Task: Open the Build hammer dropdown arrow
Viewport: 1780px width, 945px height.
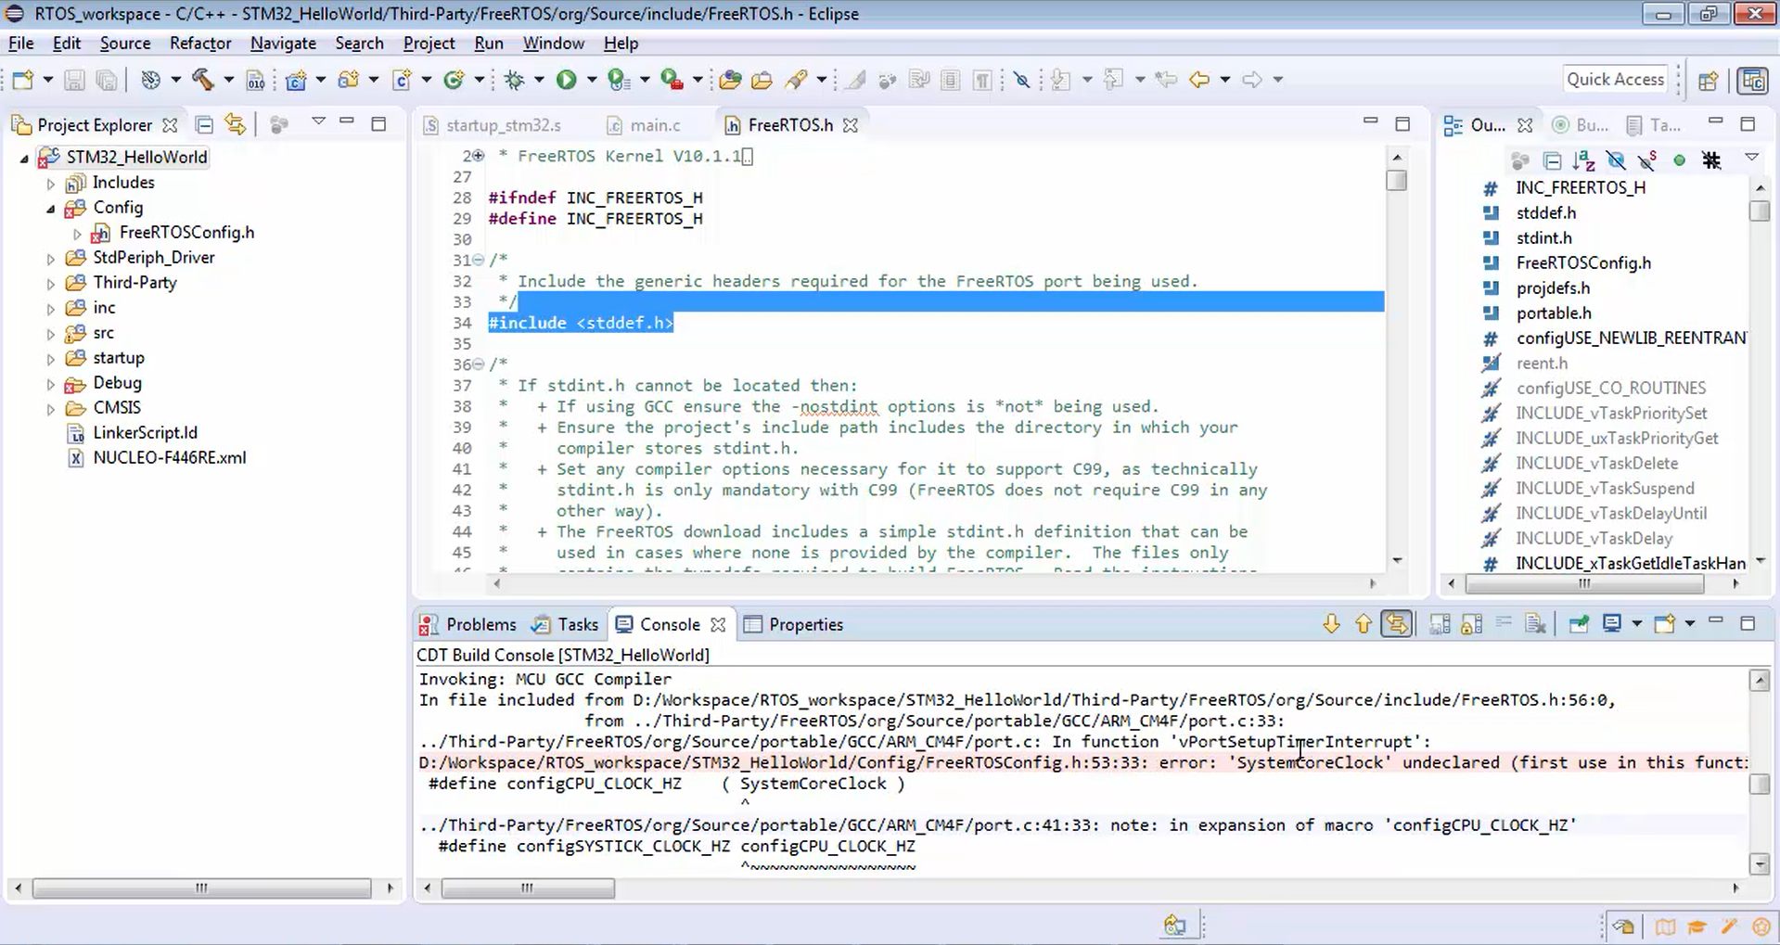Action: pyautogui.click(x=227, y=80)
